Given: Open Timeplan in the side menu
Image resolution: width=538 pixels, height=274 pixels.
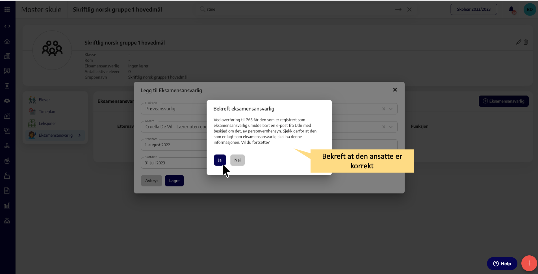Looking at the screenshot, I should pos(55,112).
